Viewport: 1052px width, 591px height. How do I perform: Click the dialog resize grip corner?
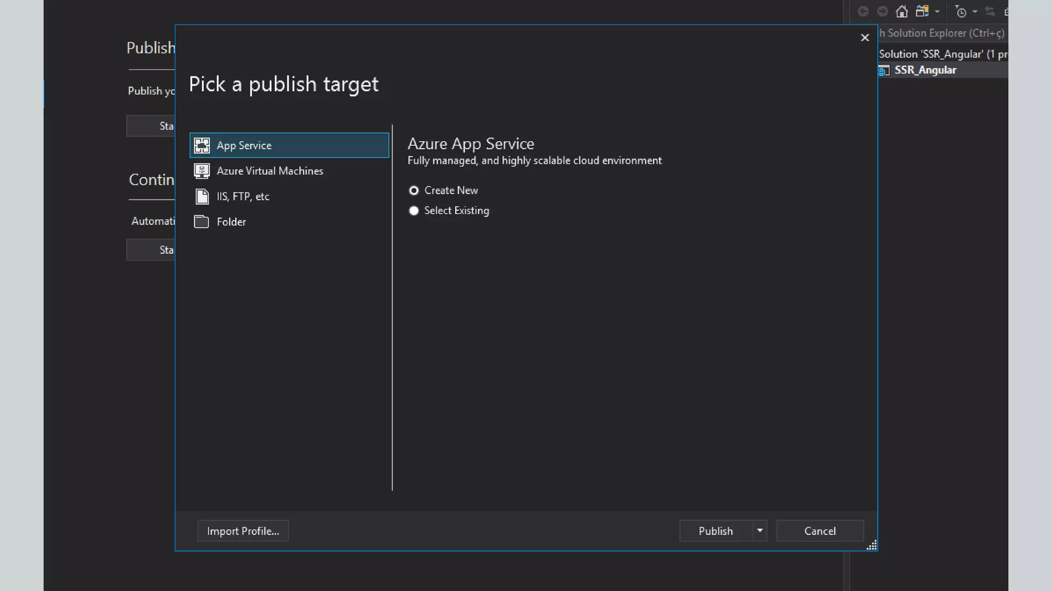click(x=872, y=545)
